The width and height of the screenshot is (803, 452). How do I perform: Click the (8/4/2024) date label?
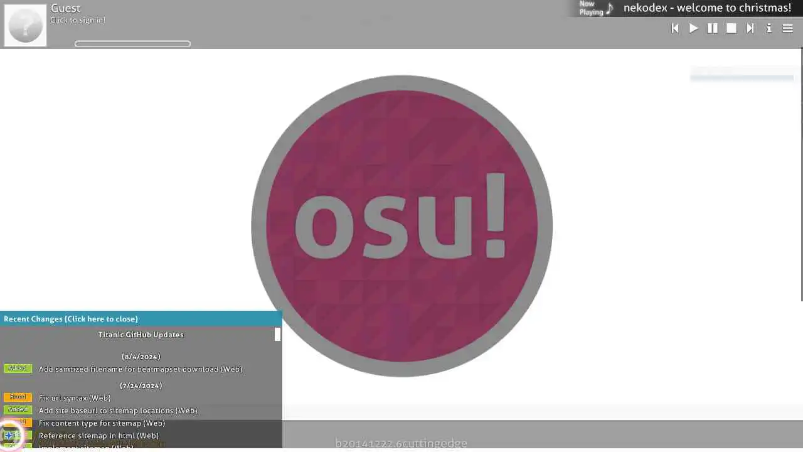[141, 357]
